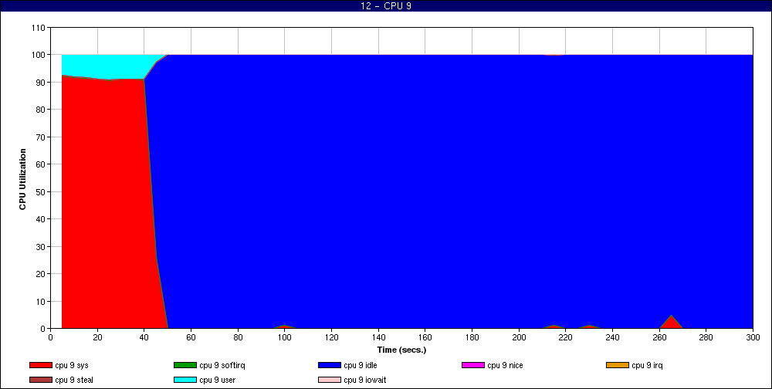Click the red sys spike near 265 seconds
Screen dimensions: 772x389
(x=671, y=323)
